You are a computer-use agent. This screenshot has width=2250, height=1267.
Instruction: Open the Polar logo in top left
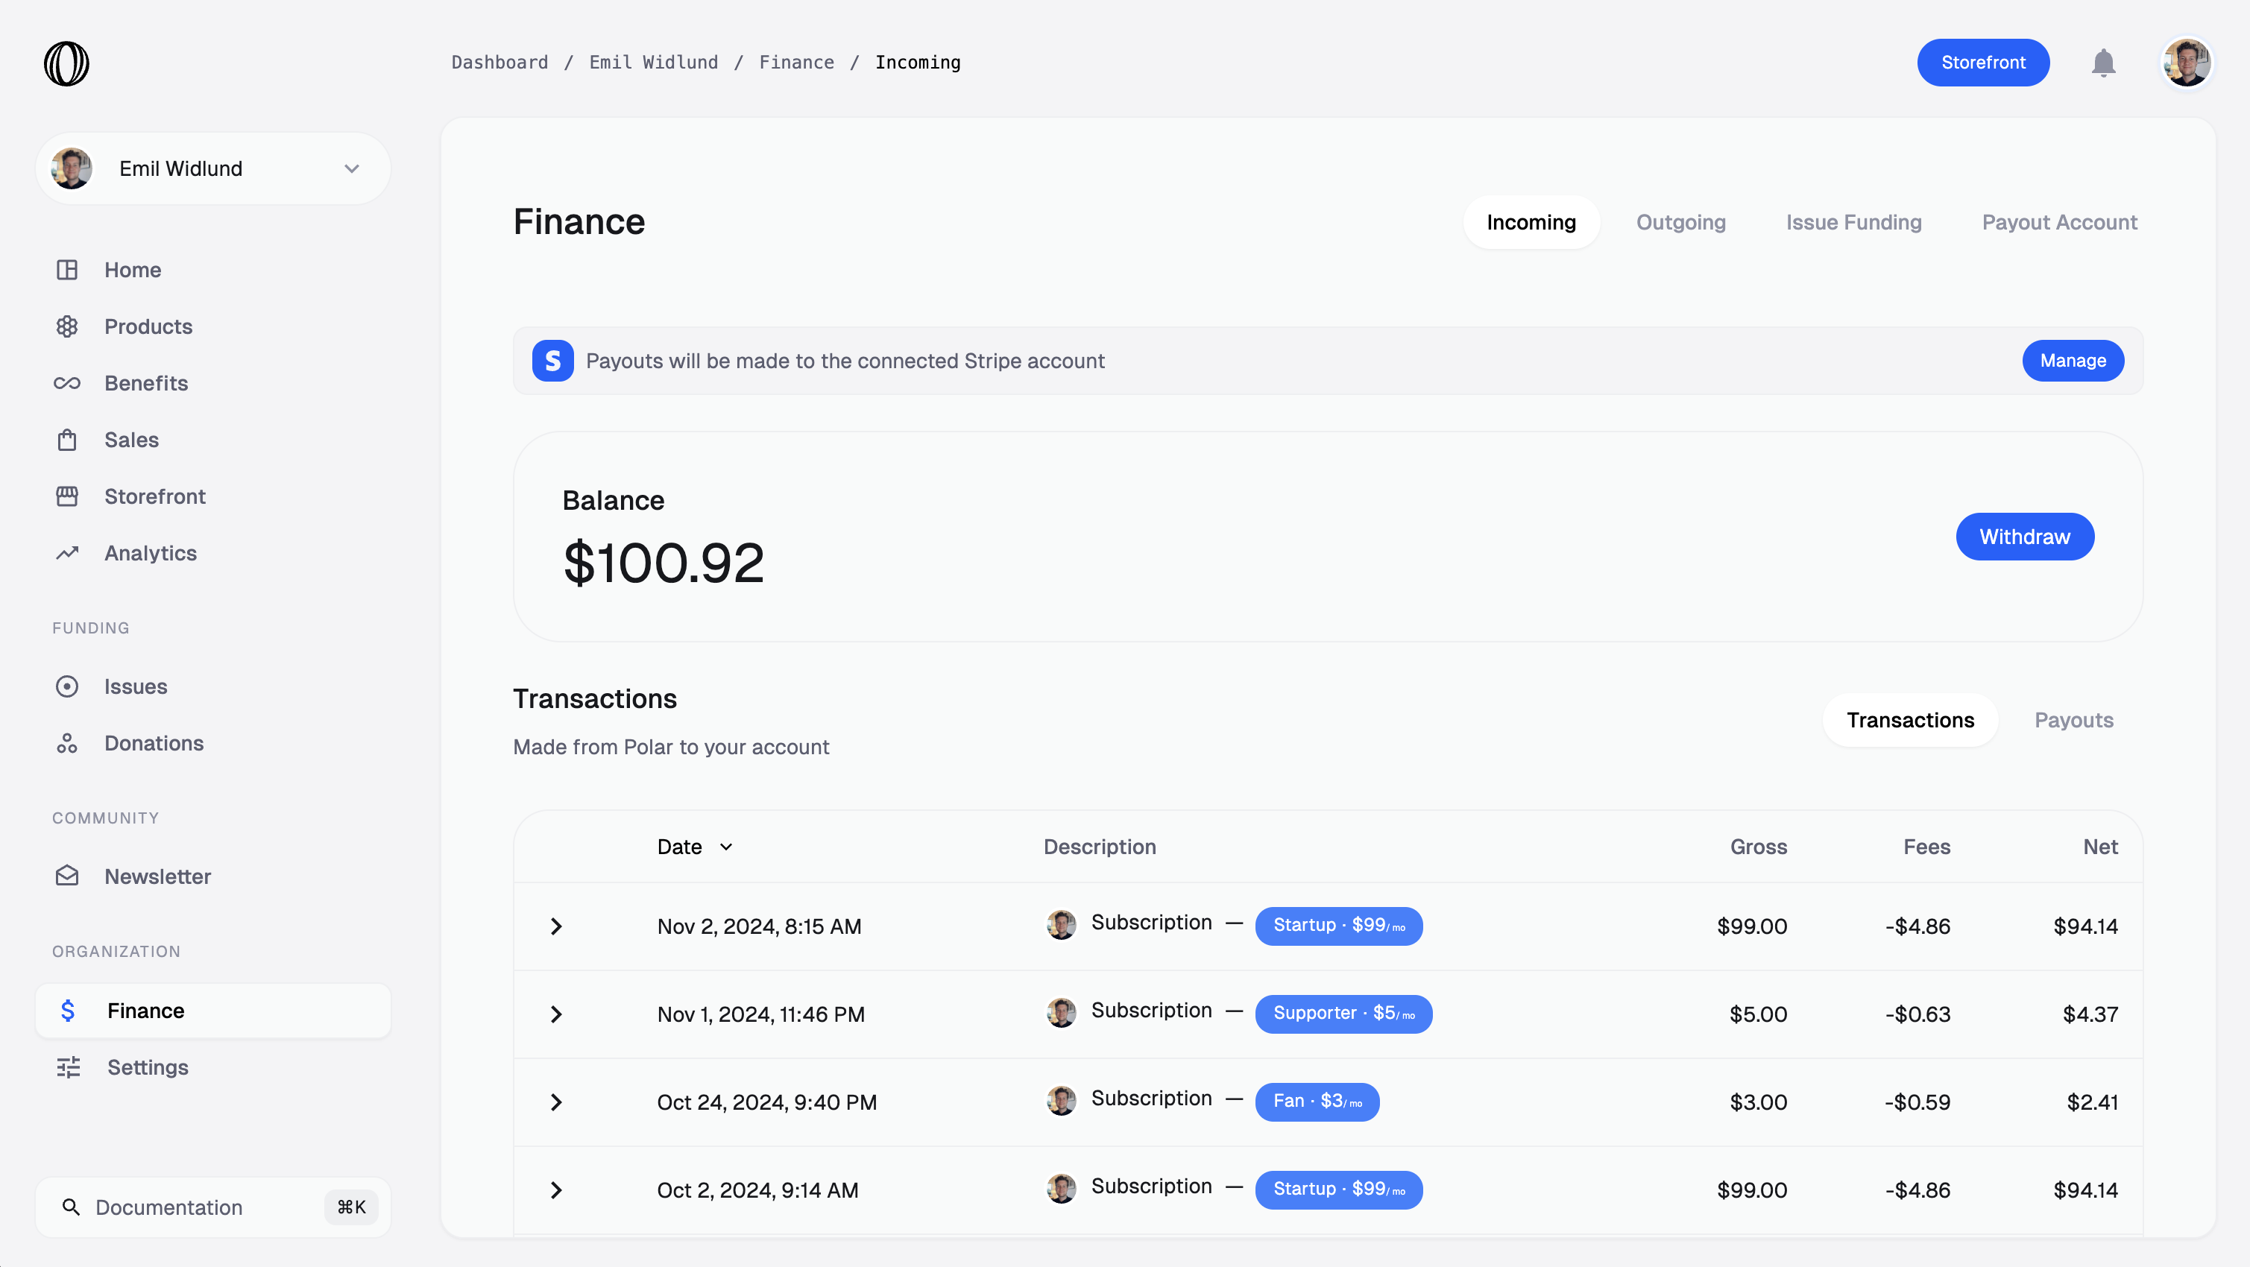(x=67, y=63)
